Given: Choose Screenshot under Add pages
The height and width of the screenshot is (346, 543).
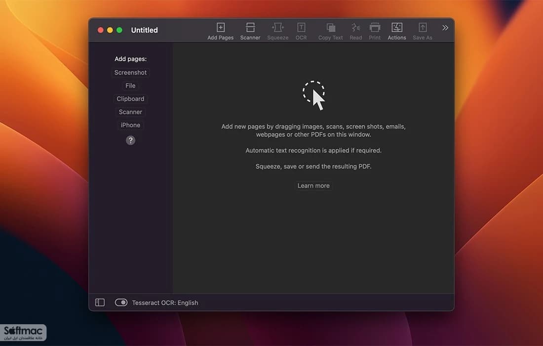Looking at the screenshot, I should 130,73.
